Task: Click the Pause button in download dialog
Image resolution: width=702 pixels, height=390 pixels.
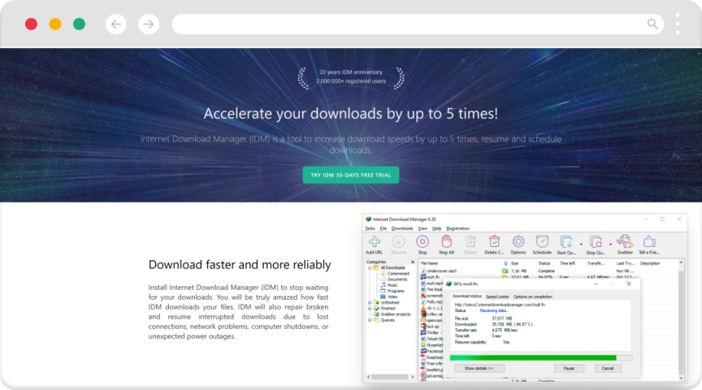Action: (569, 369)
